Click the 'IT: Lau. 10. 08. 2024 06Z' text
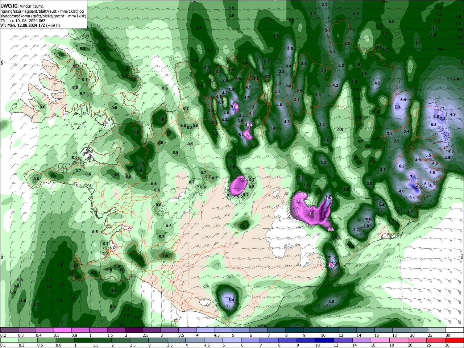Viewport: 464px width, 348px height. pyautogui.click(x=23, y=21)
